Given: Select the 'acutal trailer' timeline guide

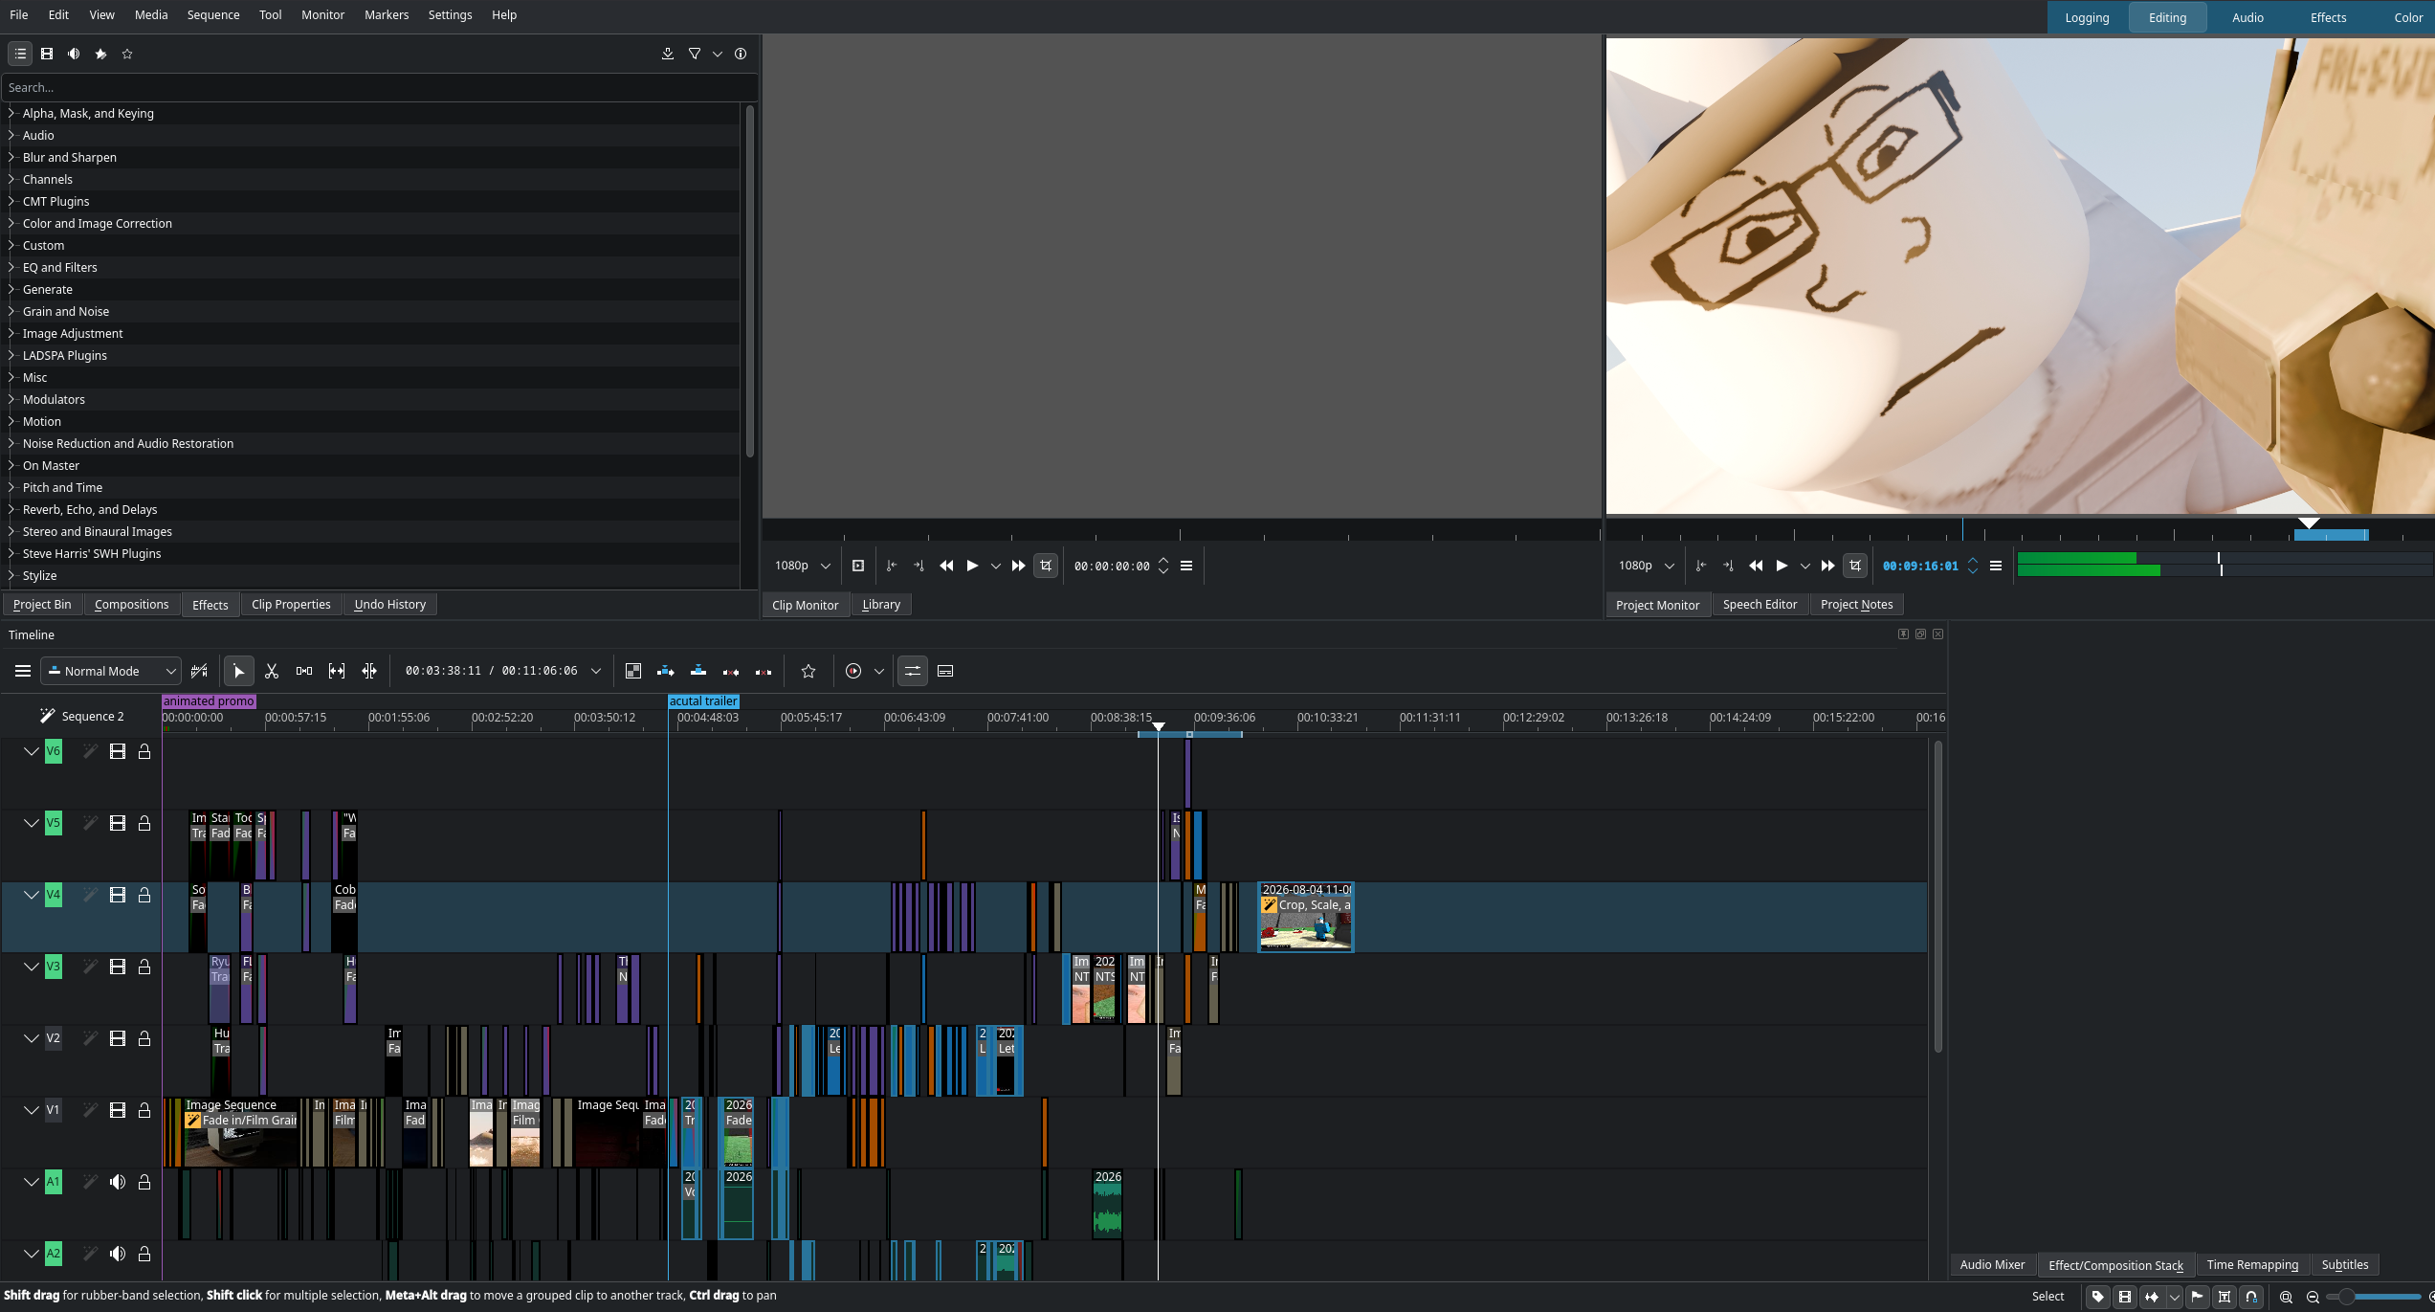Looking at the screenshot, I should 703,701.
